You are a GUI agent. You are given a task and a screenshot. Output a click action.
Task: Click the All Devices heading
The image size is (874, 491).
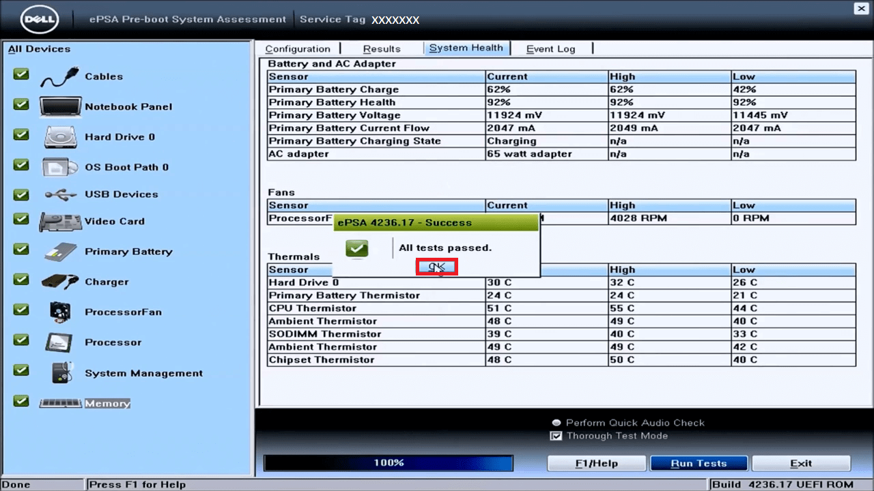click(39, 49)
